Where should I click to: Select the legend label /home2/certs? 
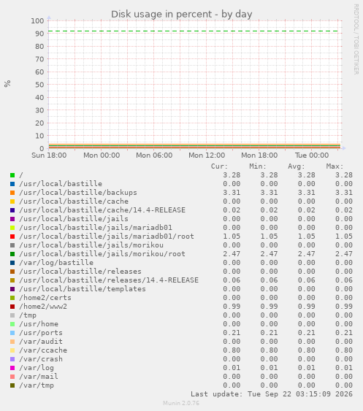coord(45,298)
